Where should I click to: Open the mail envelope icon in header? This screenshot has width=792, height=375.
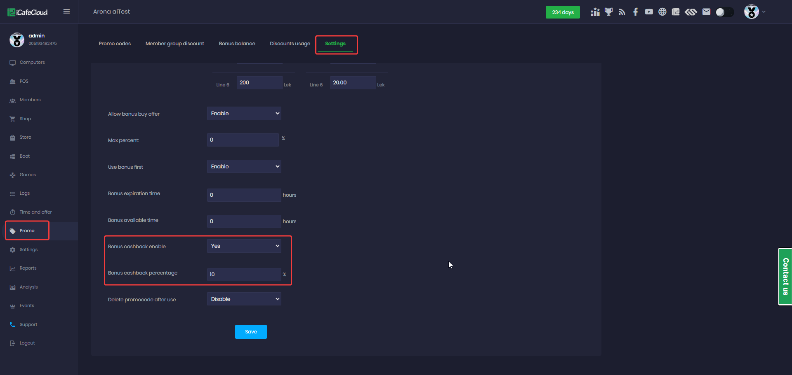click(706, 12)
